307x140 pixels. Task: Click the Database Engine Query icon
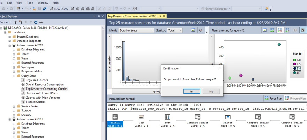[x=72, y=9]
